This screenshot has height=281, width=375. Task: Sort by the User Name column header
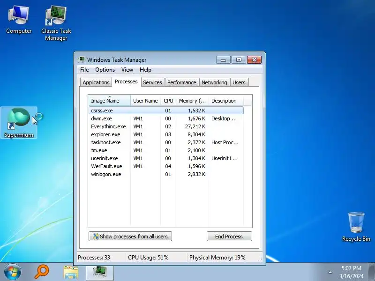[x=145, y=101]
